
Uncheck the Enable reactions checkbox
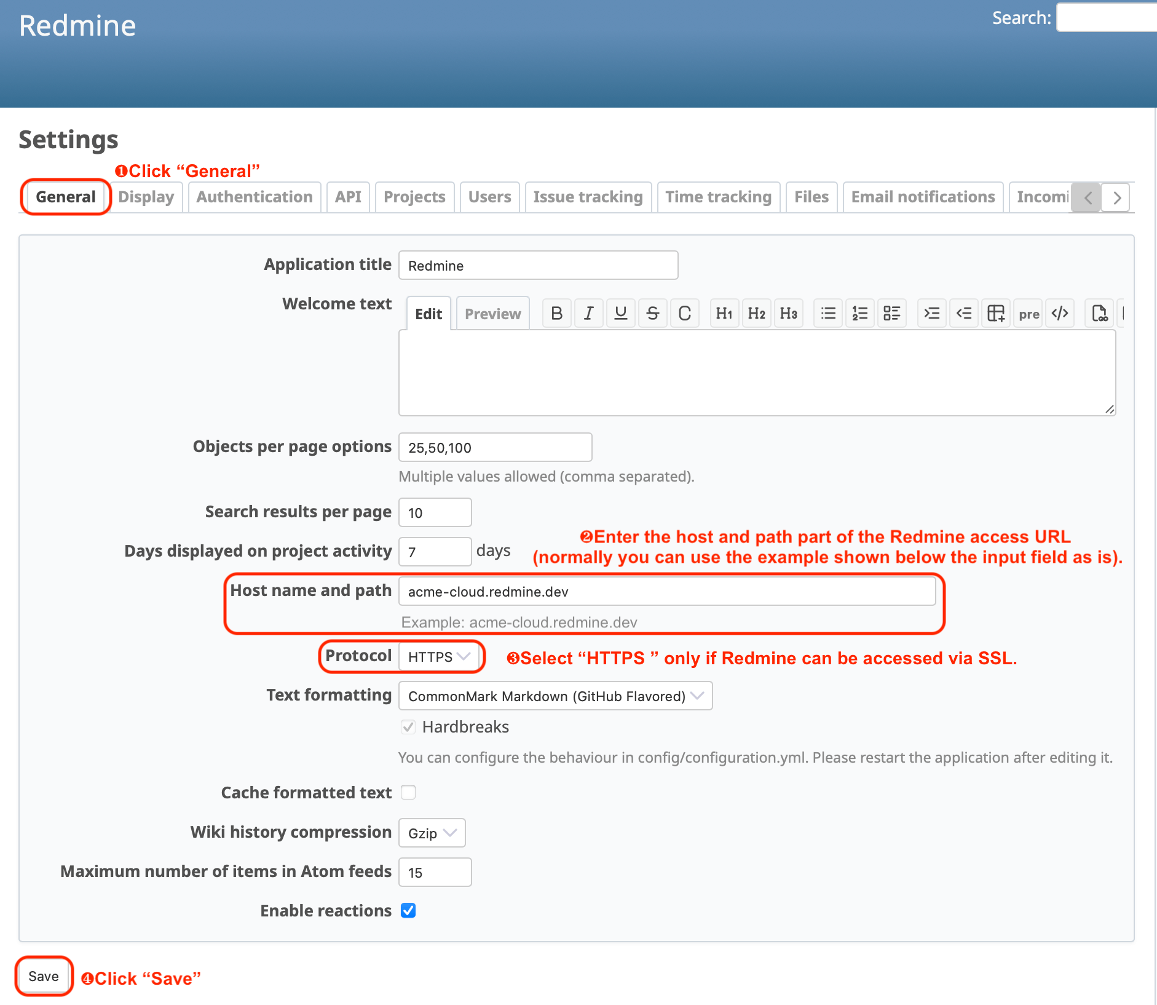[x=408, y=910]
